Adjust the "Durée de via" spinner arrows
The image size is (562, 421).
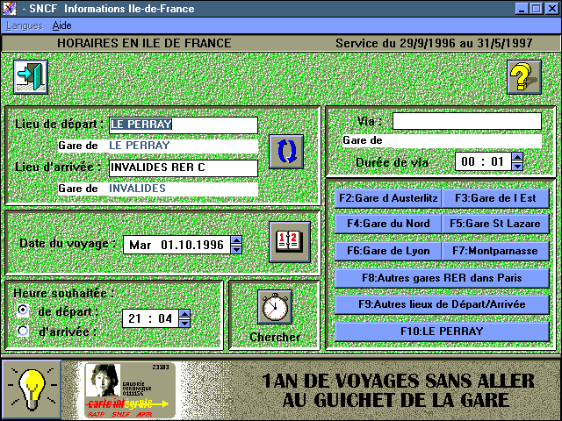point(517,161)
